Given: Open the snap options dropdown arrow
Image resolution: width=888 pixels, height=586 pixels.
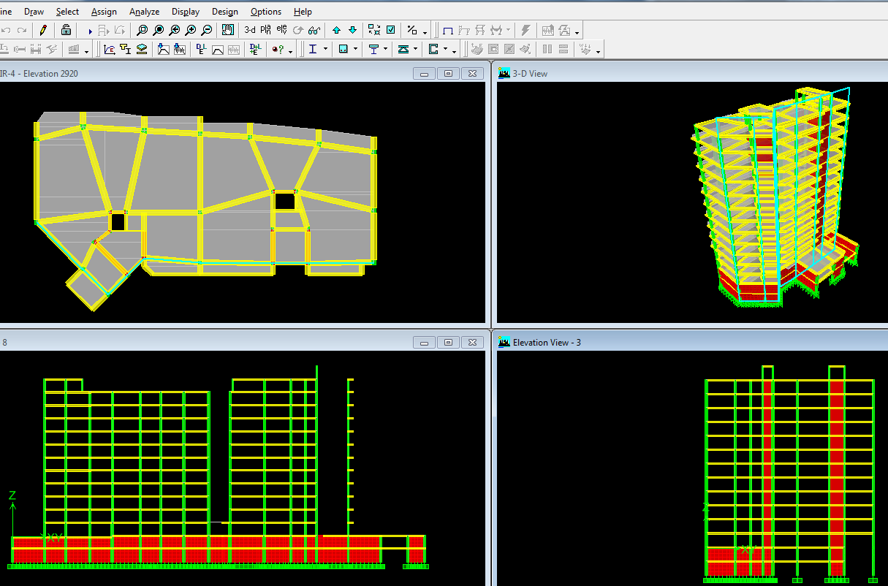Looking at the screenshot, I should coord(425,31).
